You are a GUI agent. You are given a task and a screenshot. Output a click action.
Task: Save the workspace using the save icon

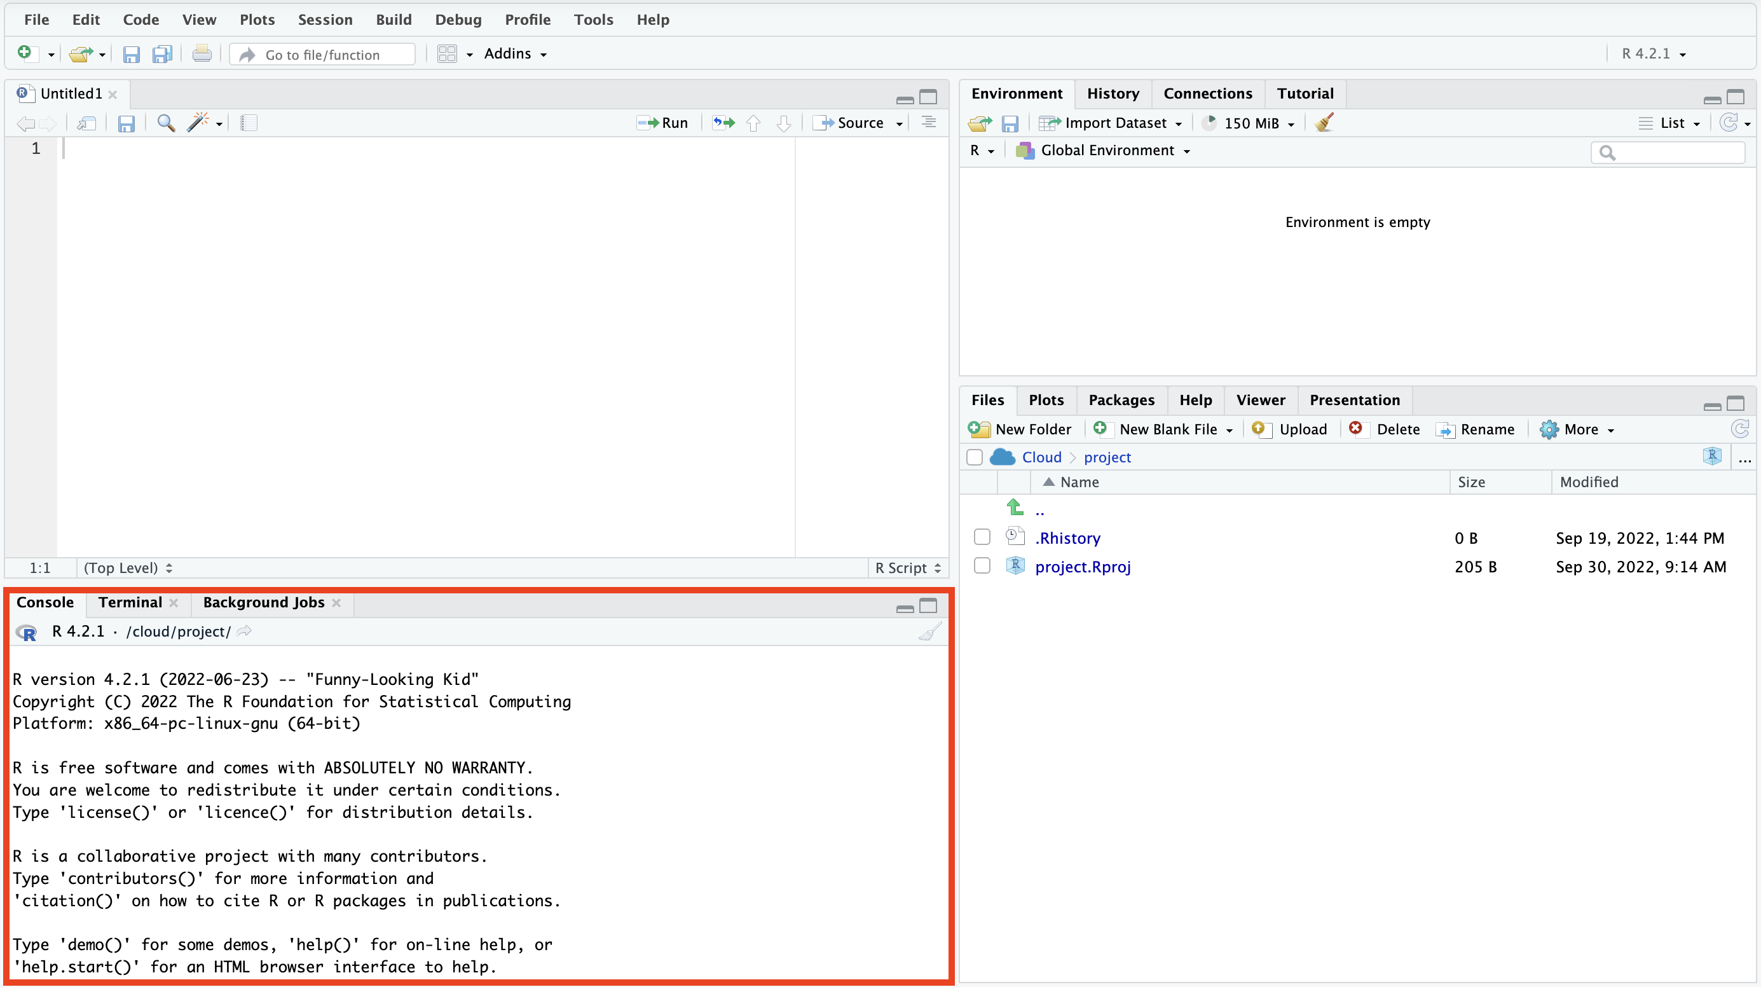pyautogui.click(x=1011, y=123)
